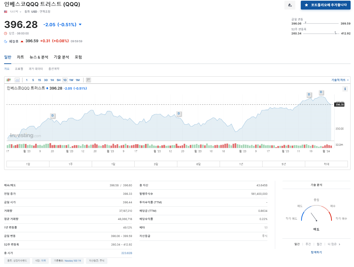The image size is (354, 267).
Task: Set chart interval to 1H
Action: pos(52,80)
